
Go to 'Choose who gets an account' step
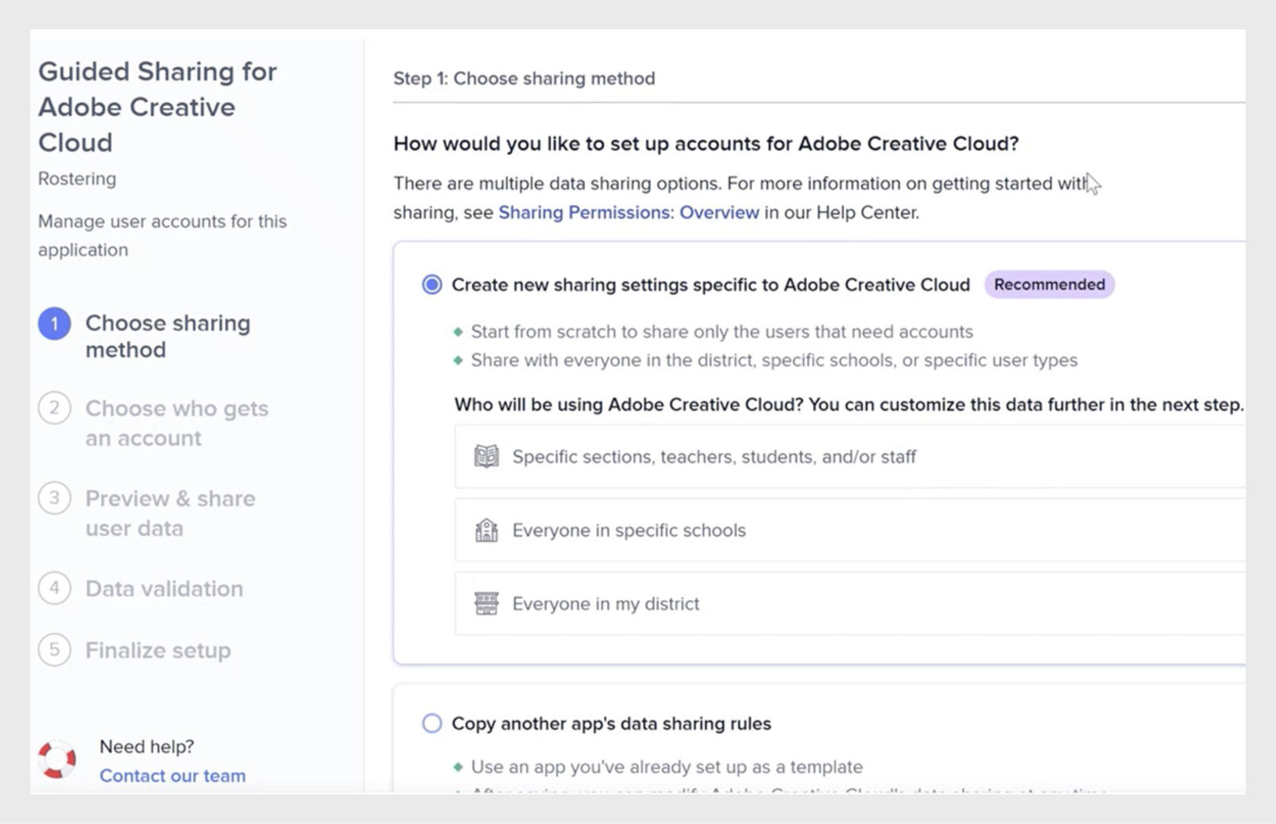[177, 424]
